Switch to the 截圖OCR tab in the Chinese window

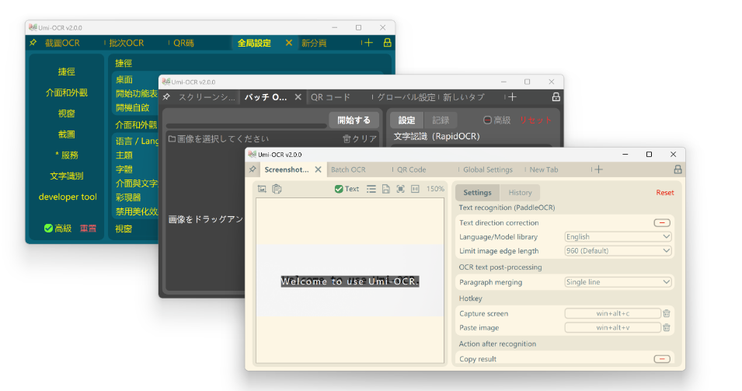62,43
